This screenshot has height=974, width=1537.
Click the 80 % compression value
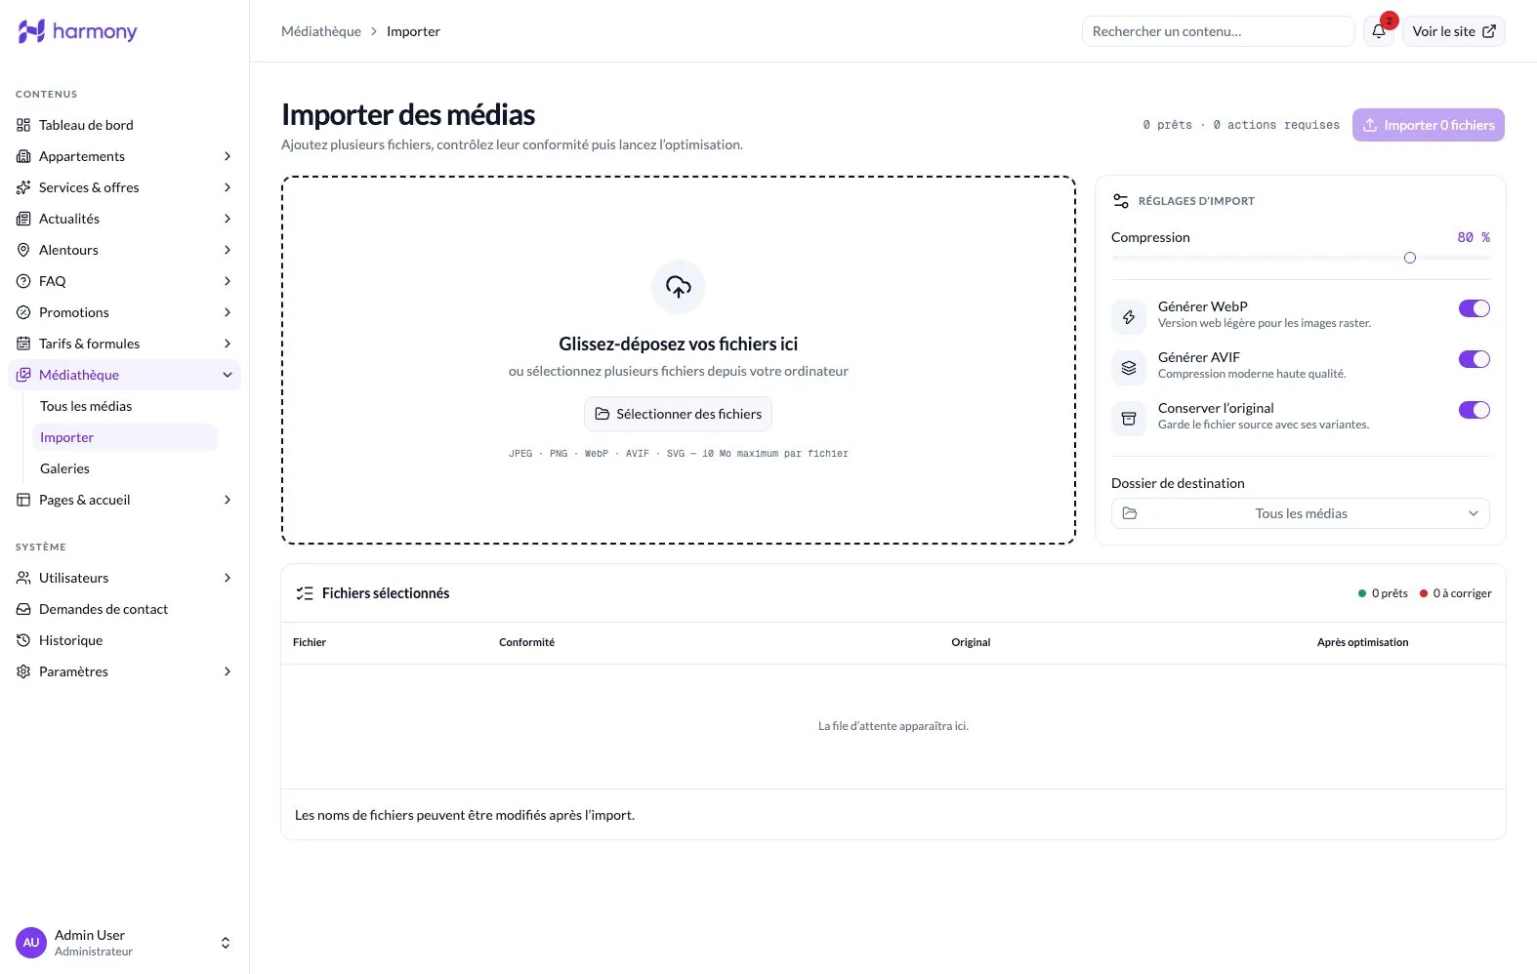[1474, 237]
